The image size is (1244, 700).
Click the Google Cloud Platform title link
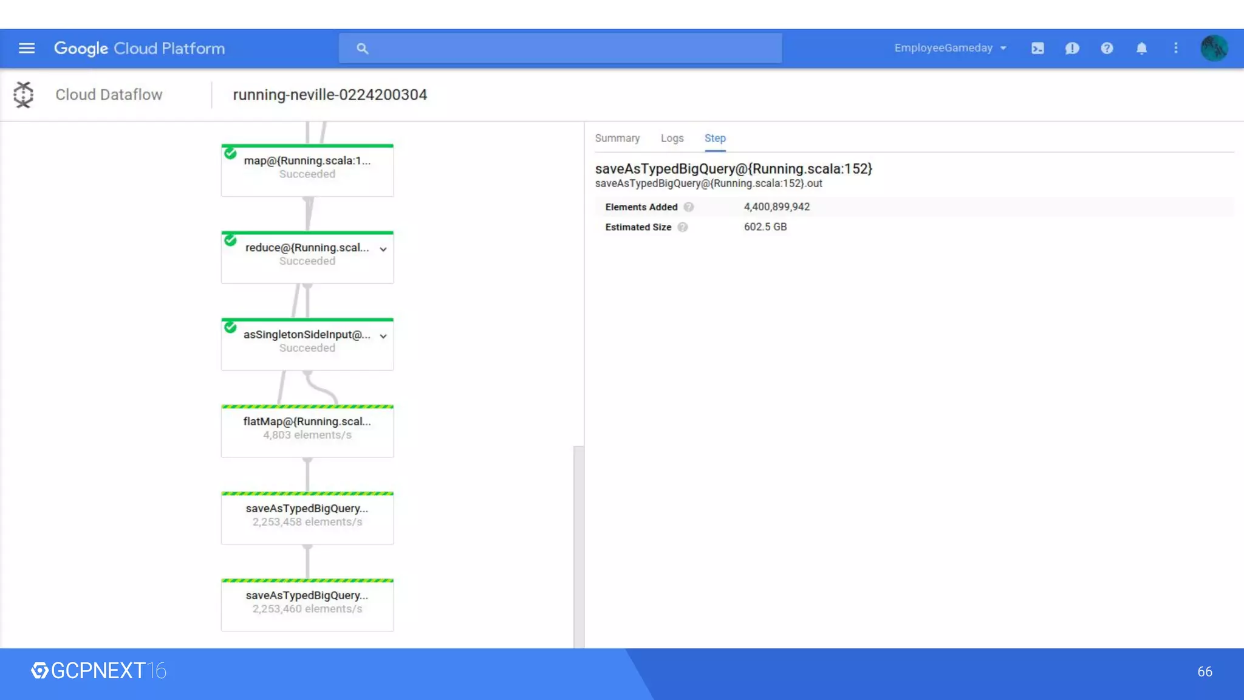pos(139,49)
